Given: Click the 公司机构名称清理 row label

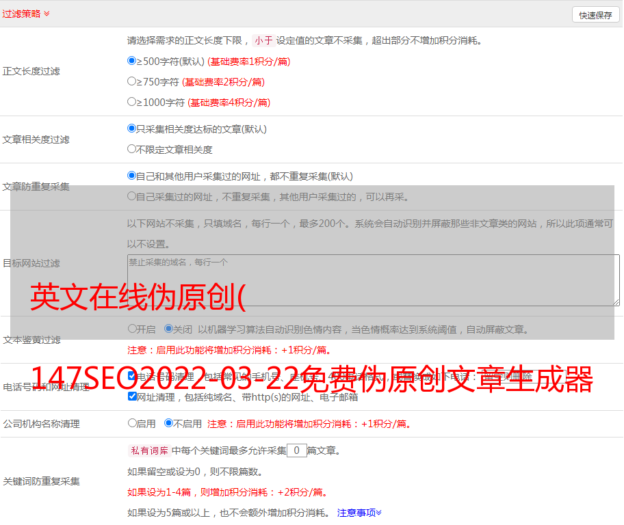Looking at the screenshot, I should click(x=41, y=424).
